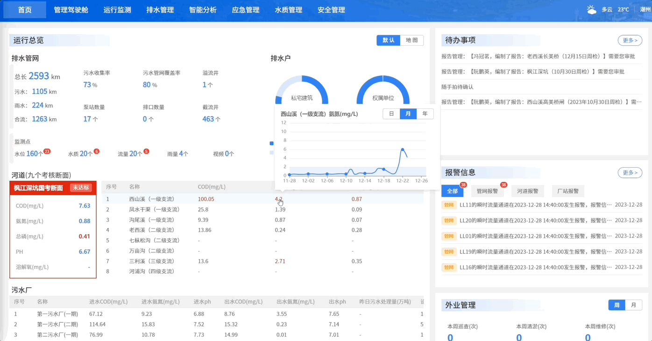The image size is (652, 341).
Task: Click 水位 160个 monitoring count
Action: (28, 154)
